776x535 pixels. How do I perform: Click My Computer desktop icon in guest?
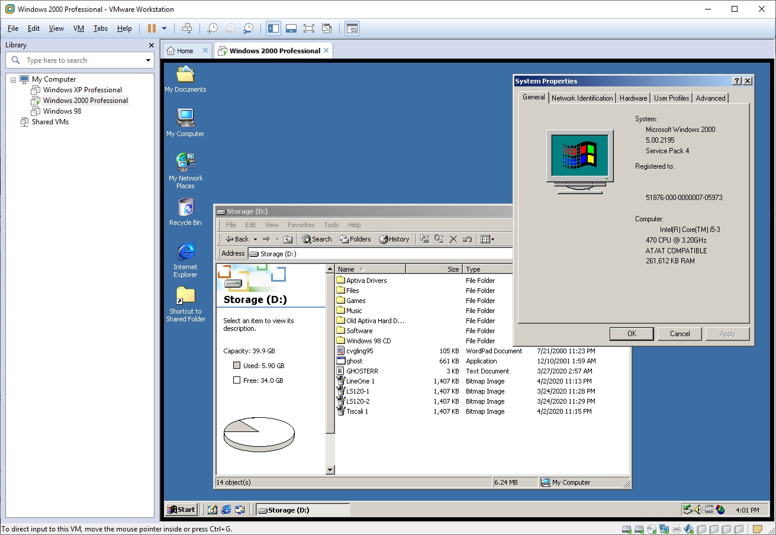(x=185, y=123)
